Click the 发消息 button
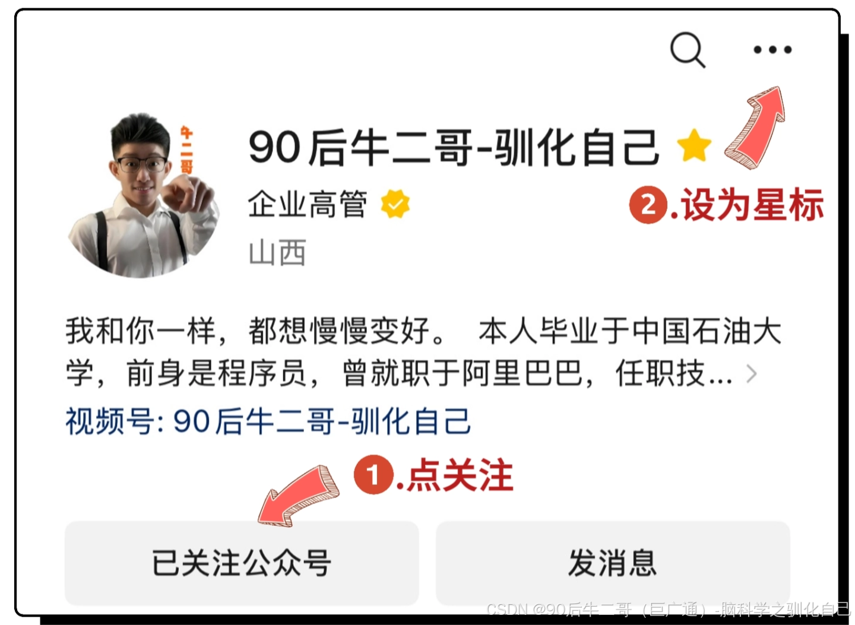This screenshot has height=625, width=855. pos(613,563)
